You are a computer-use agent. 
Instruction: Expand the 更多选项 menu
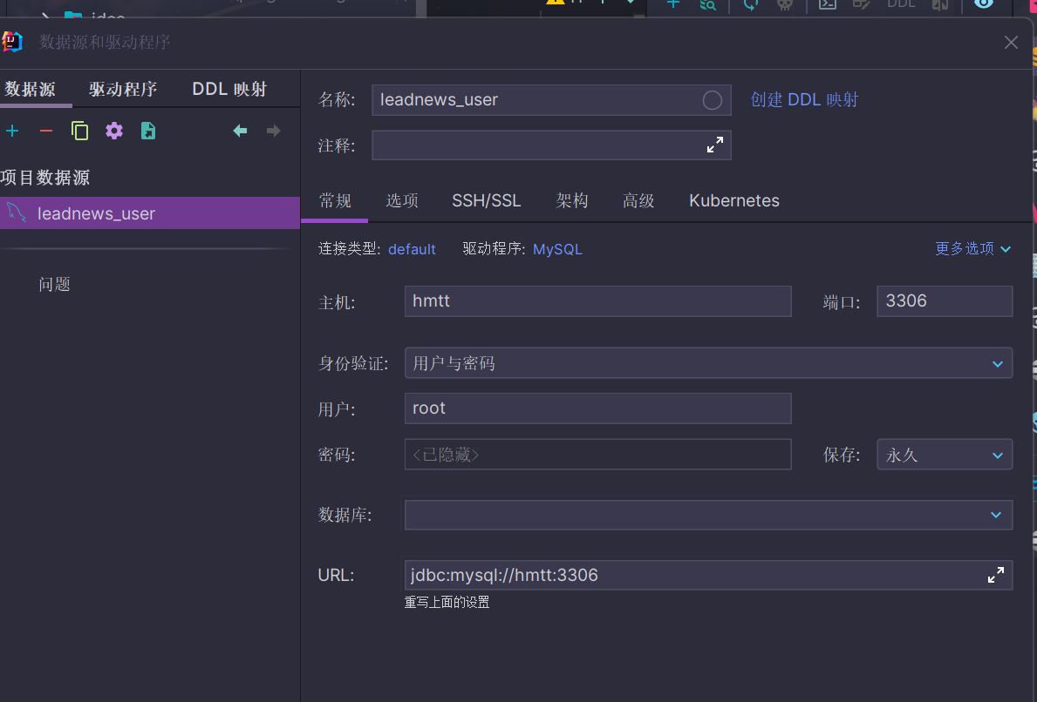(972, 249)
